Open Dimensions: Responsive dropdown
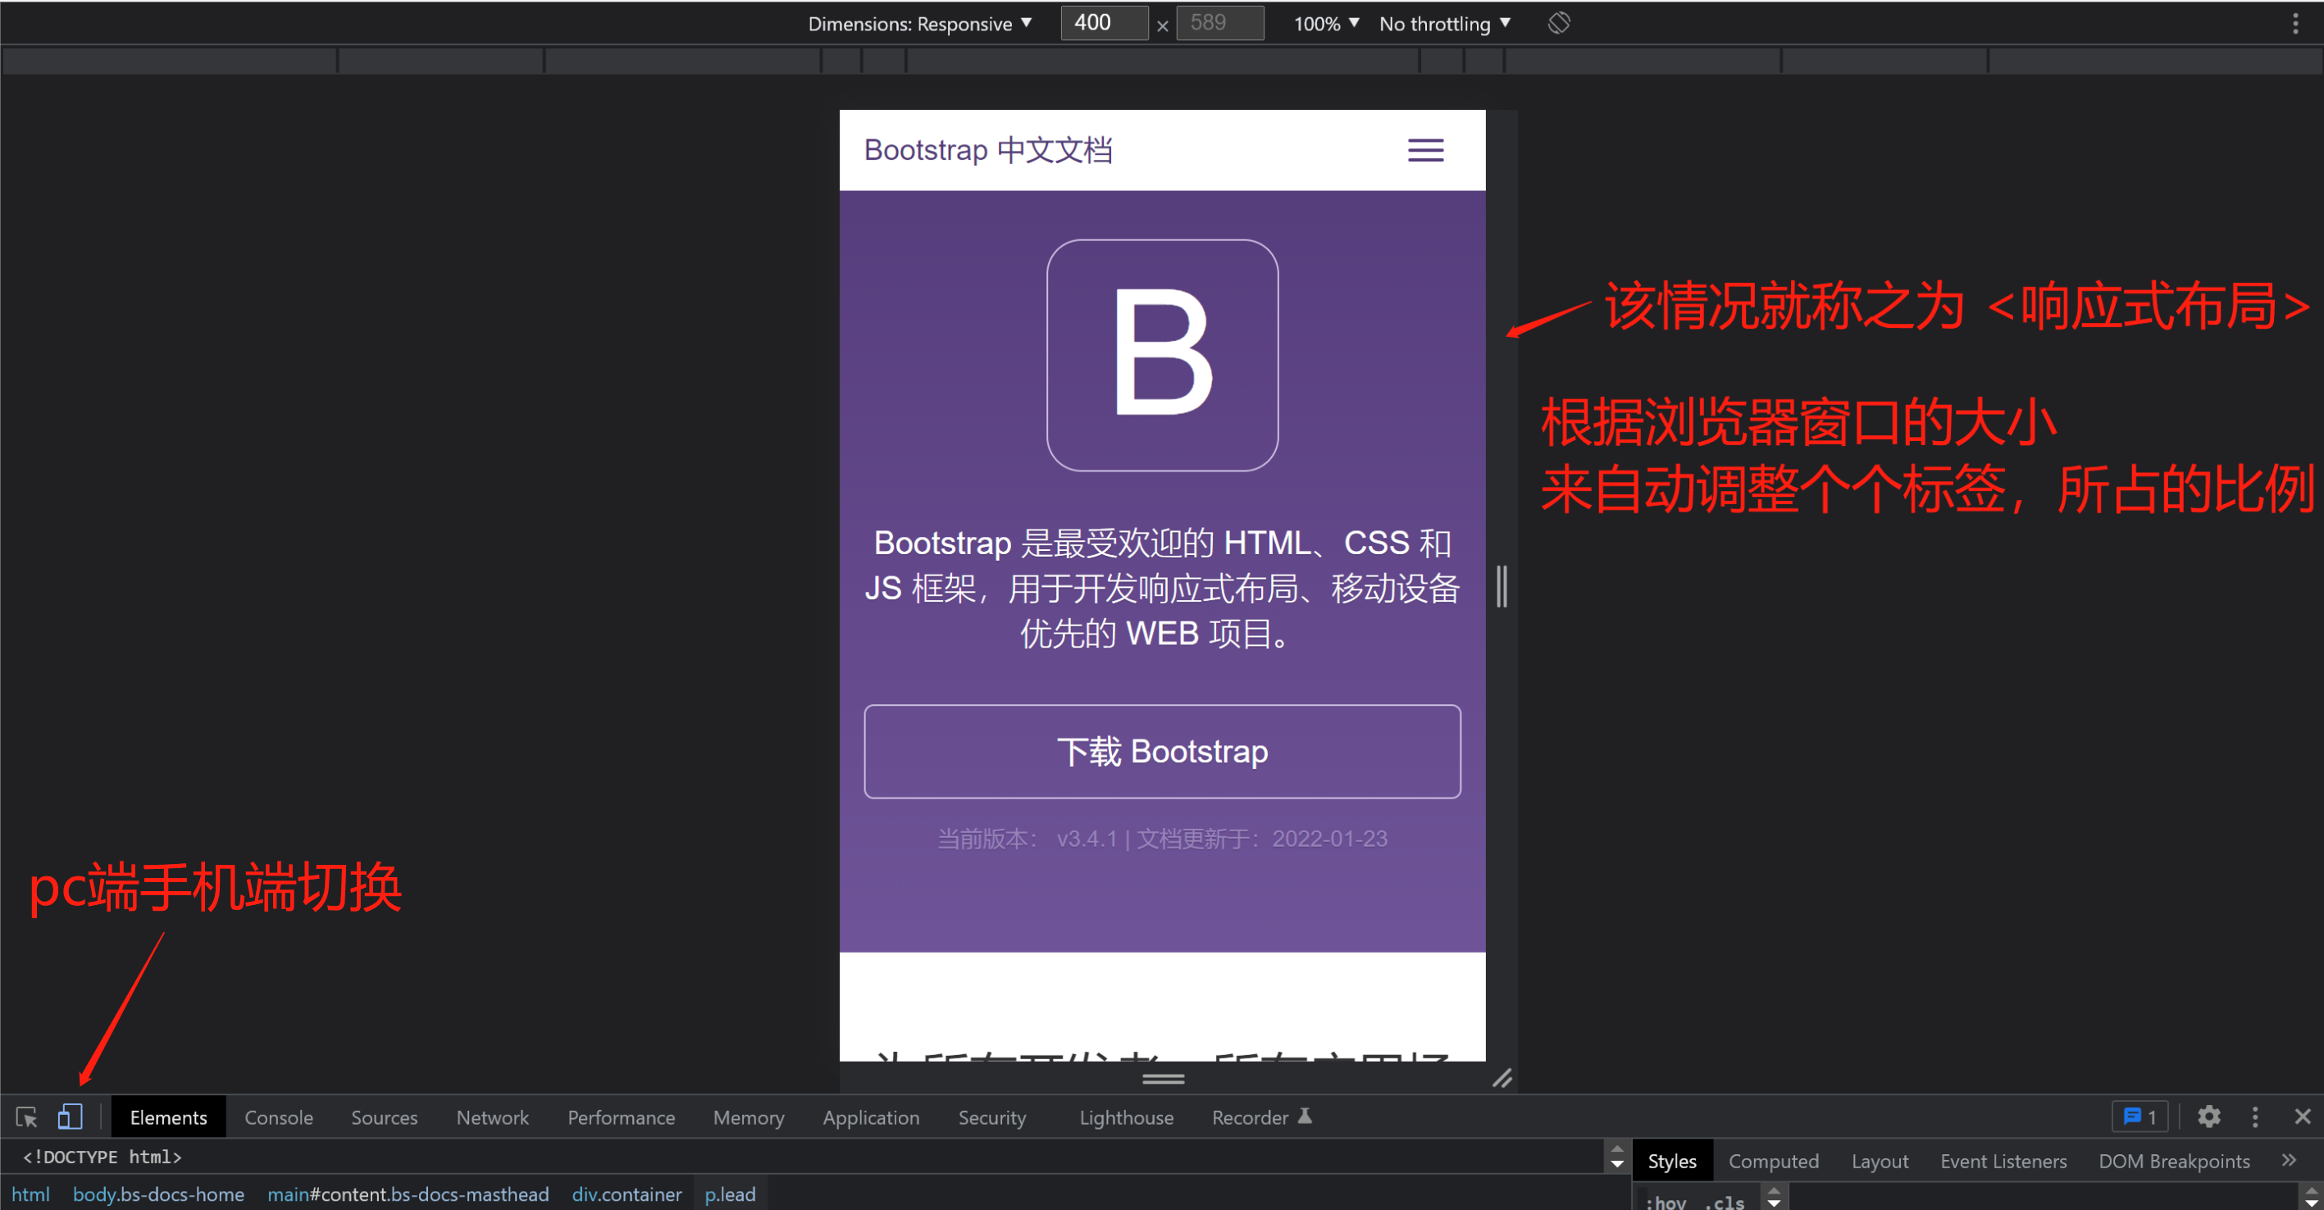Screen dimensions: 2324x1210 [x=919, y=24]
